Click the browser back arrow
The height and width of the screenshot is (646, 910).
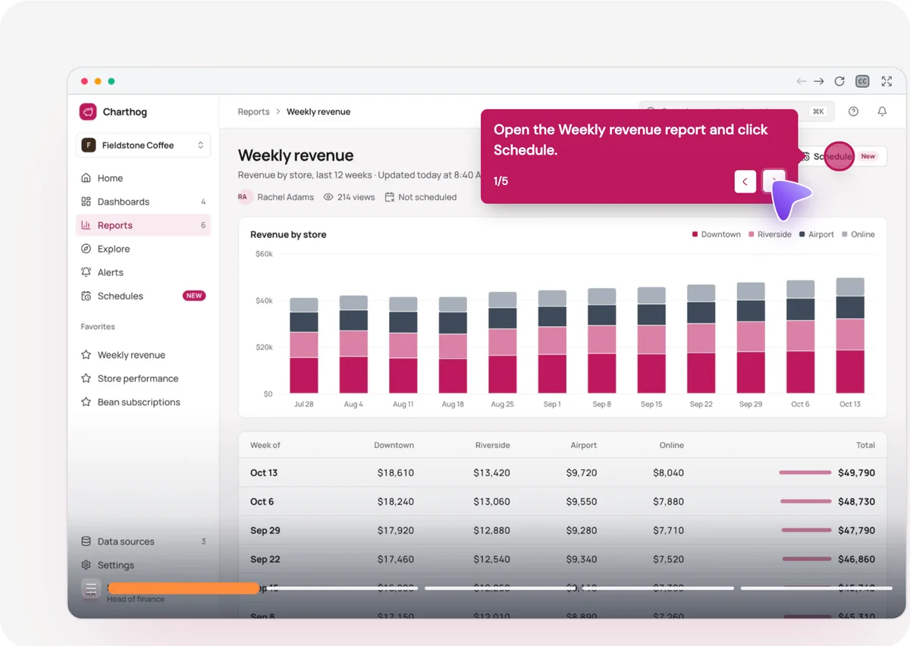pyautogui.click(x=802, y=81)
